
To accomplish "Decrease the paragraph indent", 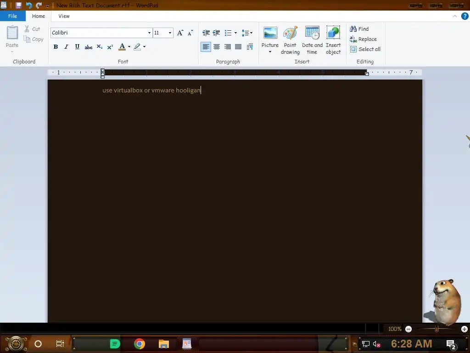I will coord(206,33).
